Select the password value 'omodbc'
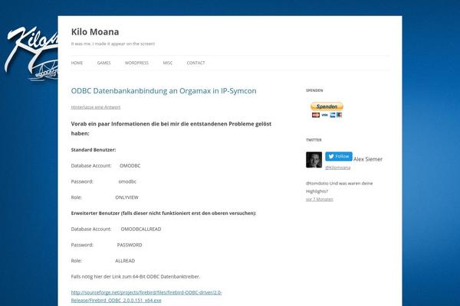This screenshot has width=460, height=306. (x=127, y=181)
